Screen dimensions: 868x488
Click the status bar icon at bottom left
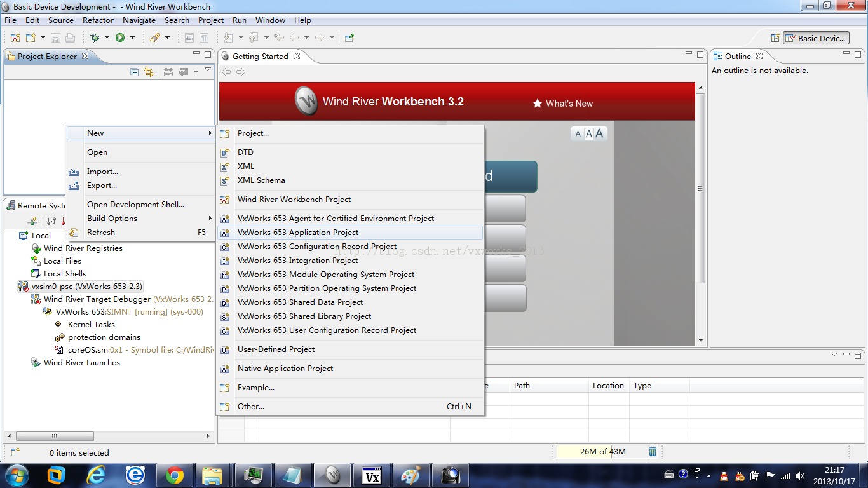[x=16, y=452]
